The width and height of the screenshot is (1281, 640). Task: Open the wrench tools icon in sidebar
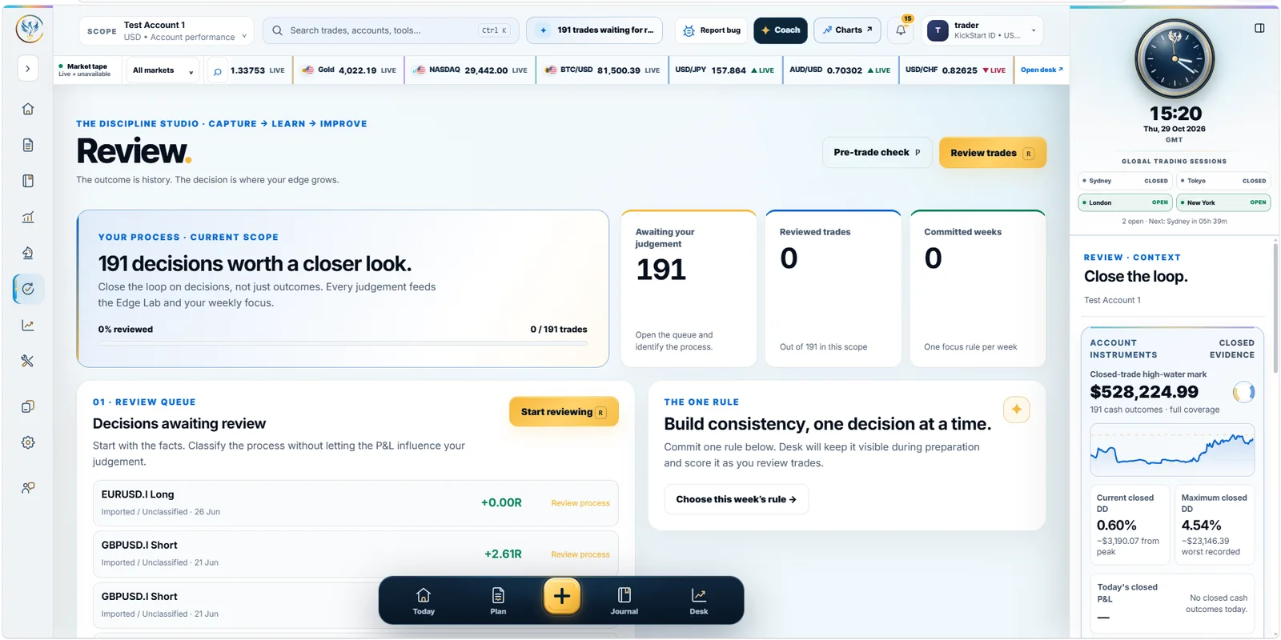28,361
